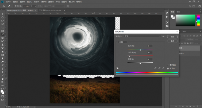
Task: Click the Home icon in options bar
Action: 4,6
